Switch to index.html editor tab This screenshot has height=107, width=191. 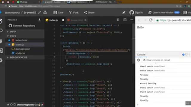click(77, 20)
